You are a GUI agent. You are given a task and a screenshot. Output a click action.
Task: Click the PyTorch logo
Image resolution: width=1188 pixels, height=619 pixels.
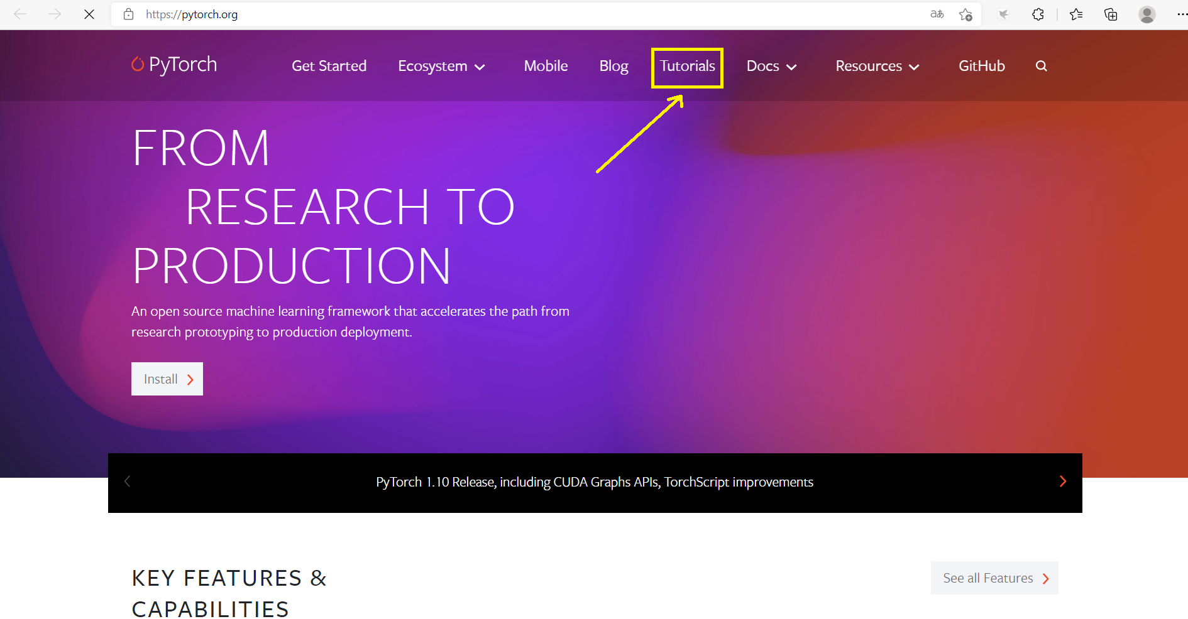tap(174, 65)
